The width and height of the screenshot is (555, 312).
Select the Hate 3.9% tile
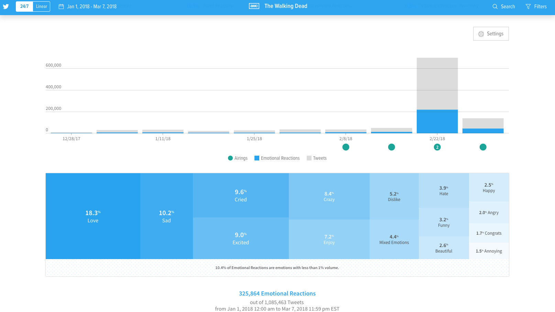pos(444,190)
